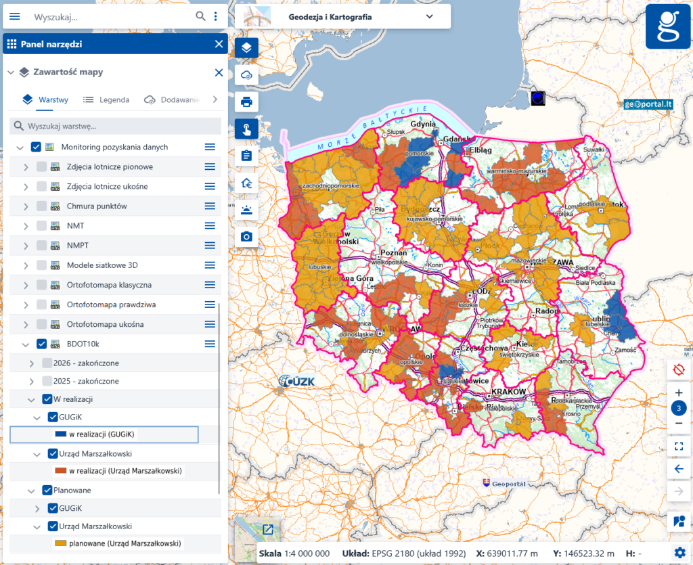Image resolution: width=693 pixels, height=565 pixels.
Task: Open the settings gear in status bar
Action: (679, 553)
